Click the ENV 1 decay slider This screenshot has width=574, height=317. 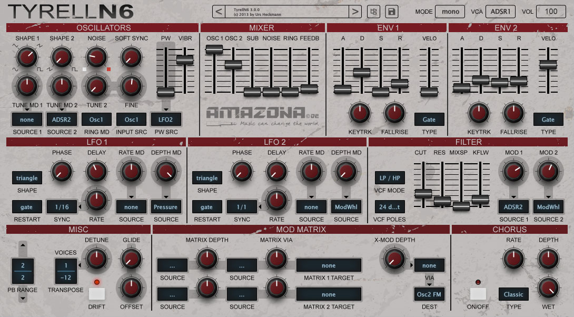(x=362, y=72)
